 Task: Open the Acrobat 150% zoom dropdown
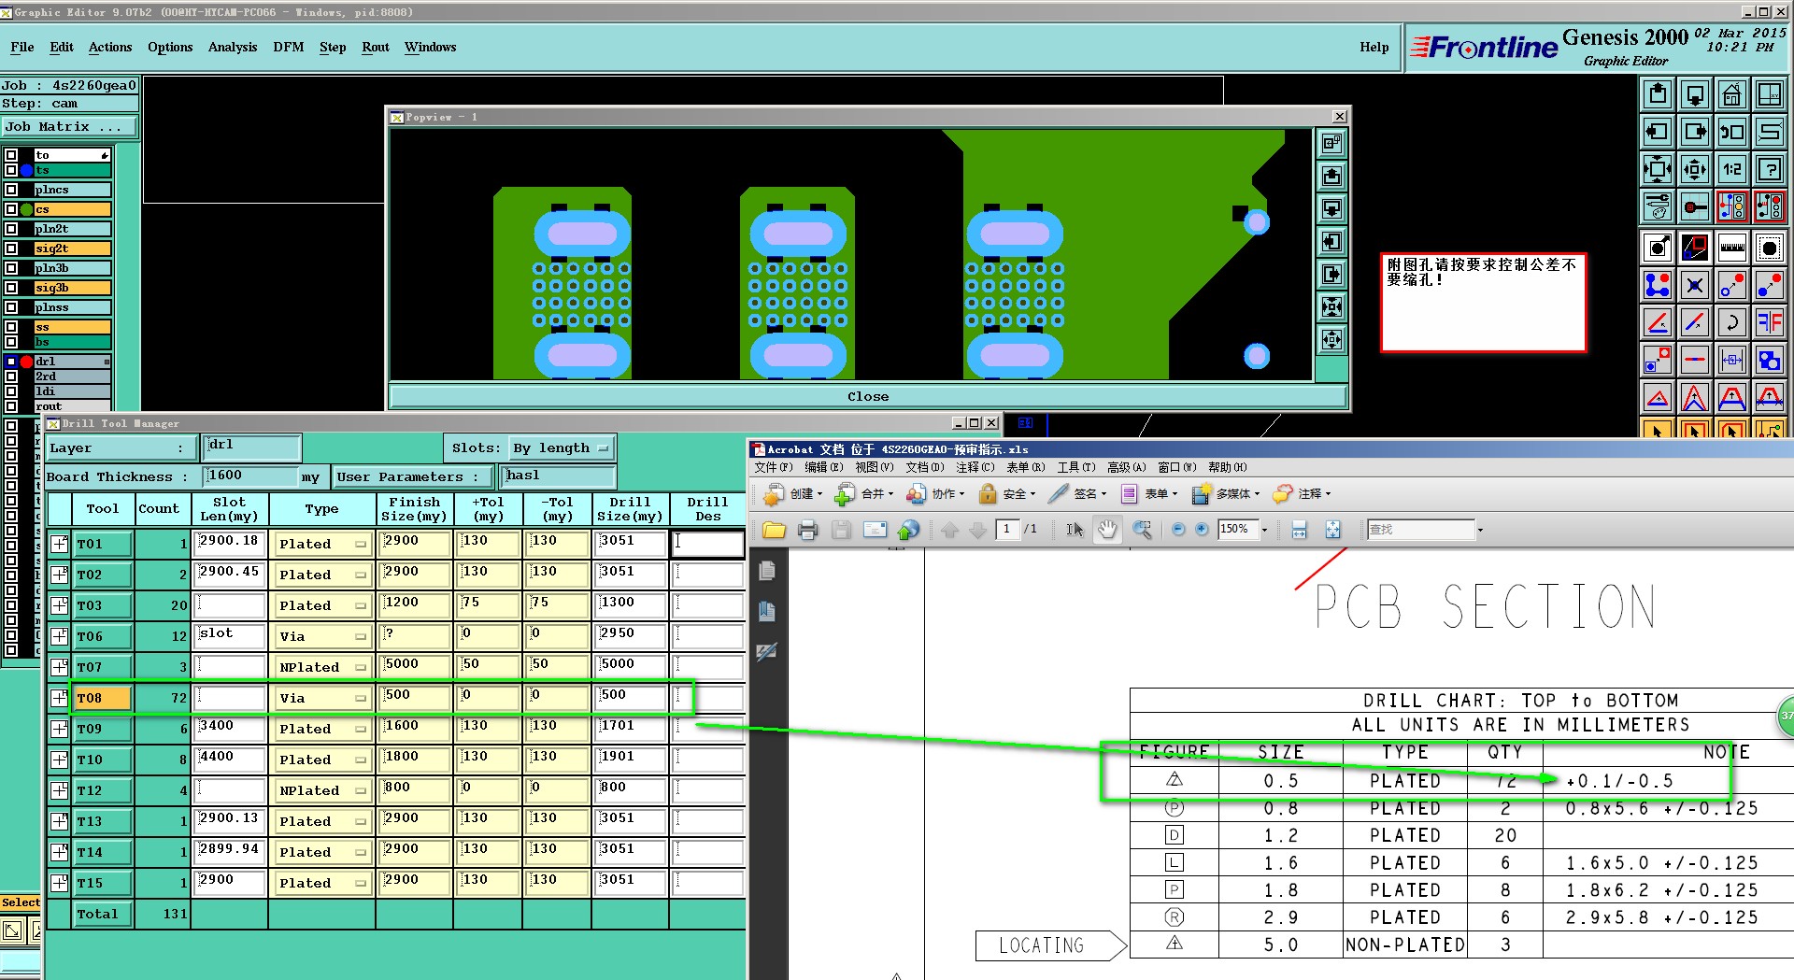(x=1264, y=530)
